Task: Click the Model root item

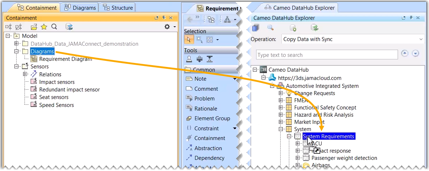Action: click(30, 36)
